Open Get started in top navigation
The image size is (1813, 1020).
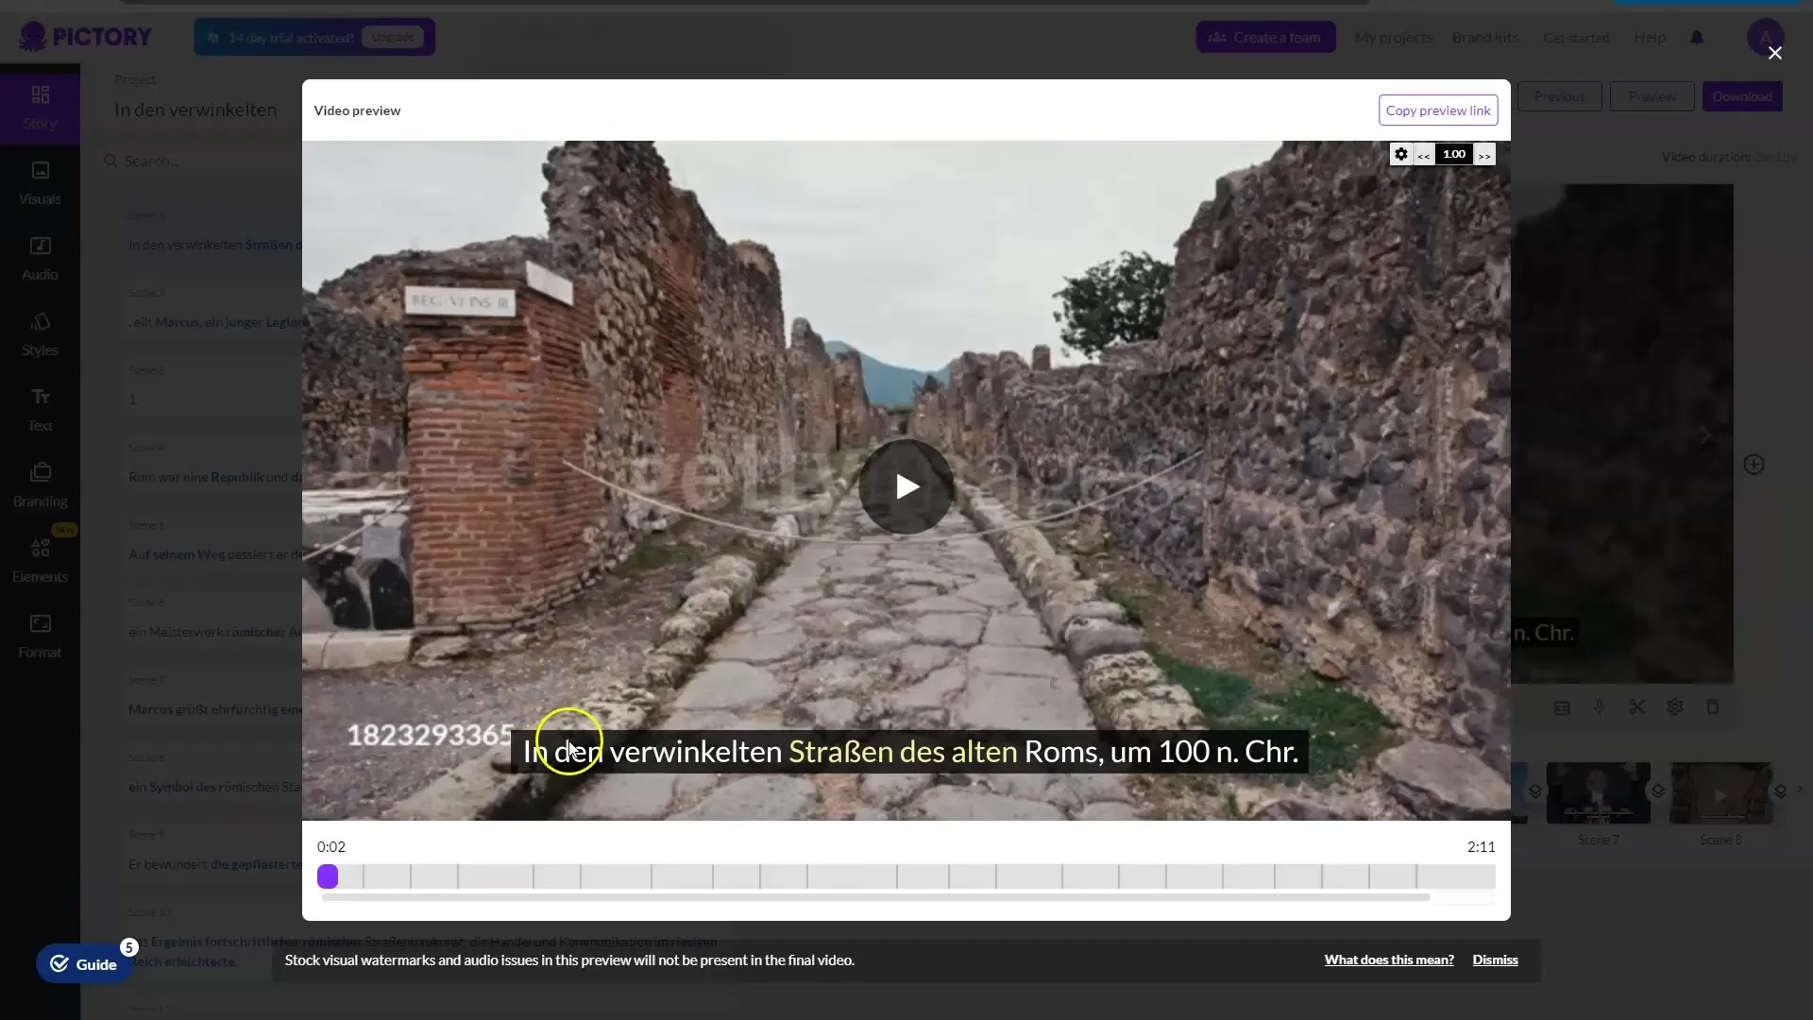1576,38
